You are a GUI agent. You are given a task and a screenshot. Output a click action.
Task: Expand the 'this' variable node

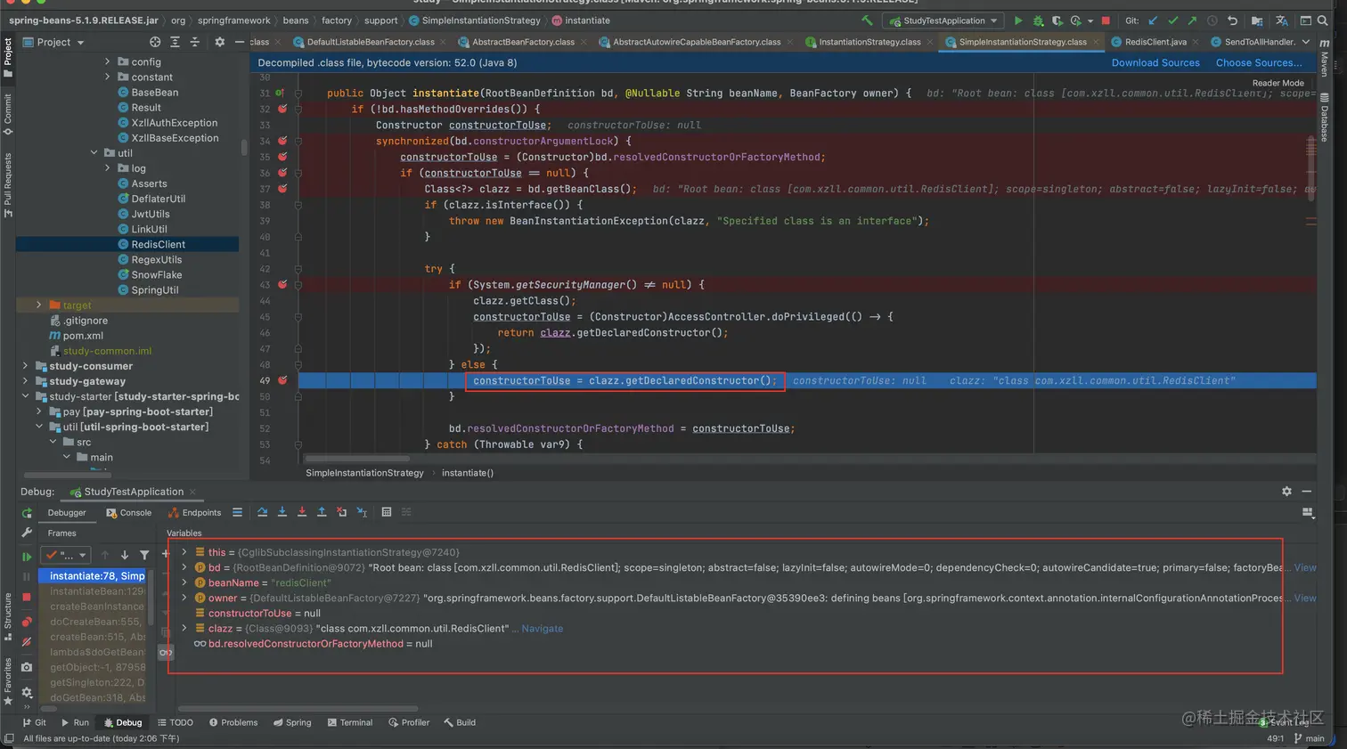[x=184, y=552]
